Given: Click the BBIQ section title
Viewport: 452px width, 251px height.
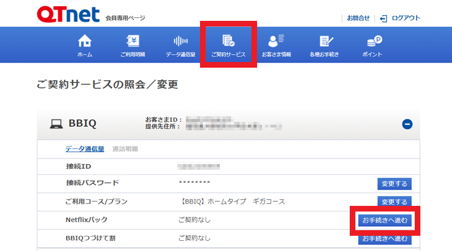Looking at the screenshot, I should pyautogui.click(x=82, y=123).
